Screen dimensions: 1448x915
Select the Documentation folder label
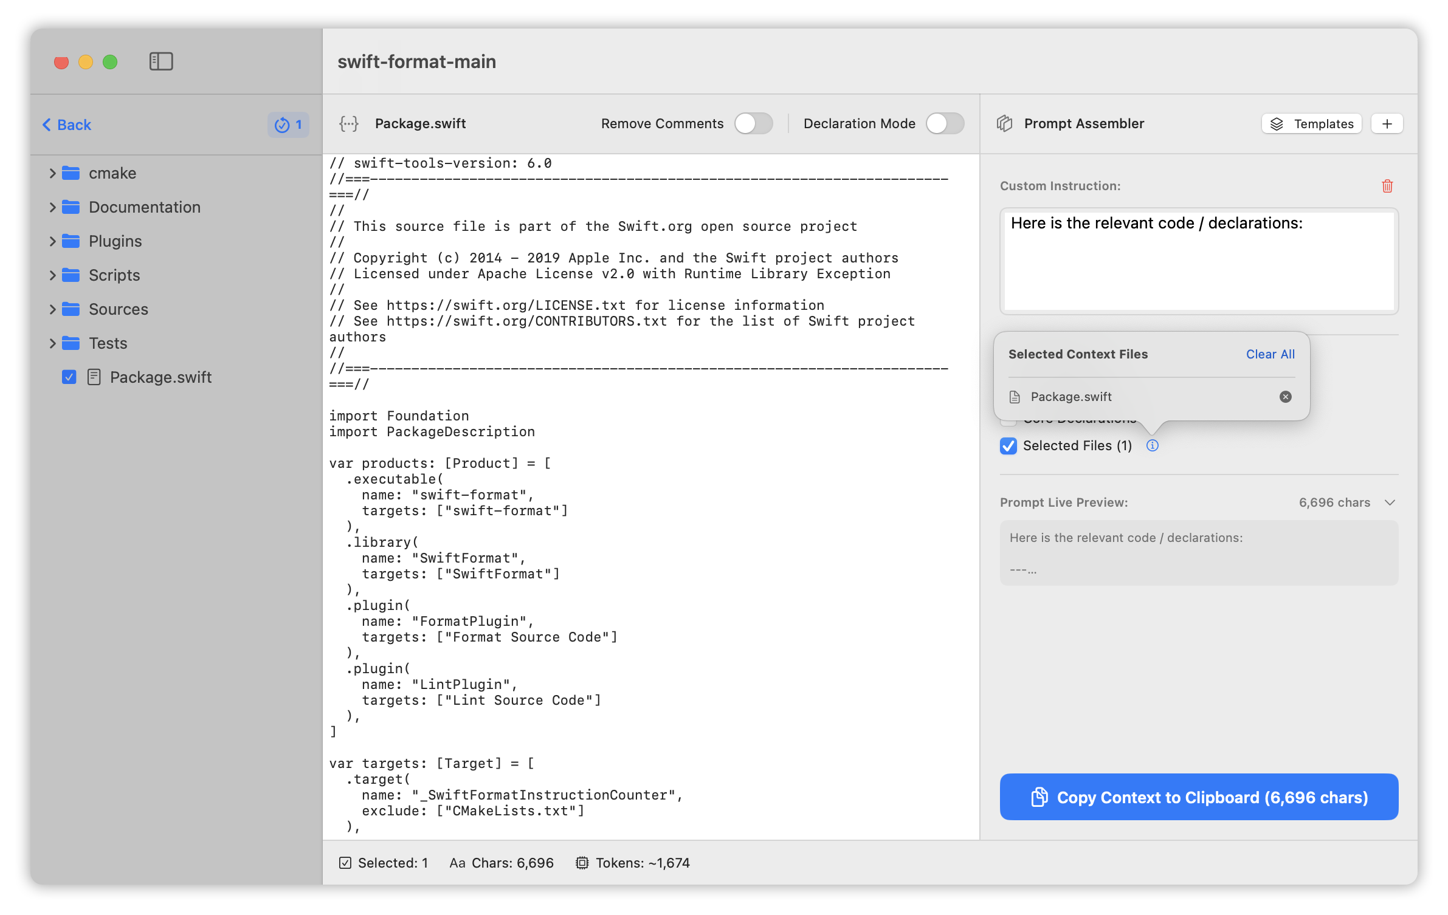(x=145, y=207)
